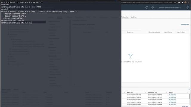
Task: Click the 'echo $DHUN' command in terminal
Action: (x=36, y=7)
